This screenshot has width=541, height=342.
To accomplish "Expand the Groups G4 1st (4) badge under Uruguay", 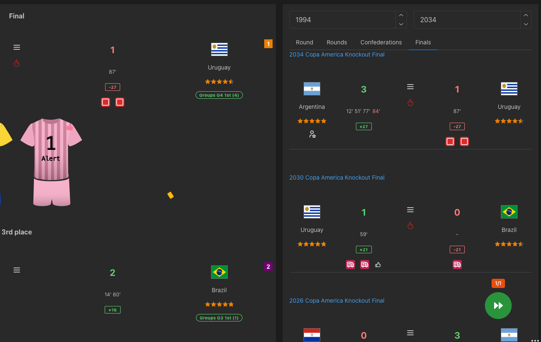I will 219,95.
